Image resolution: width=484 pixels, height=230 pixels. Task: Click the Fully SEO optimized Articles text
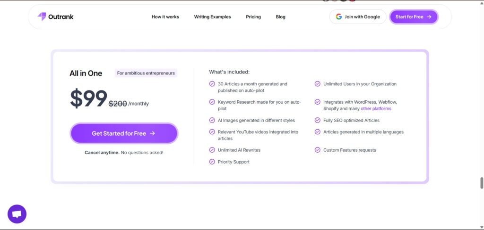(x=351, y=120)
